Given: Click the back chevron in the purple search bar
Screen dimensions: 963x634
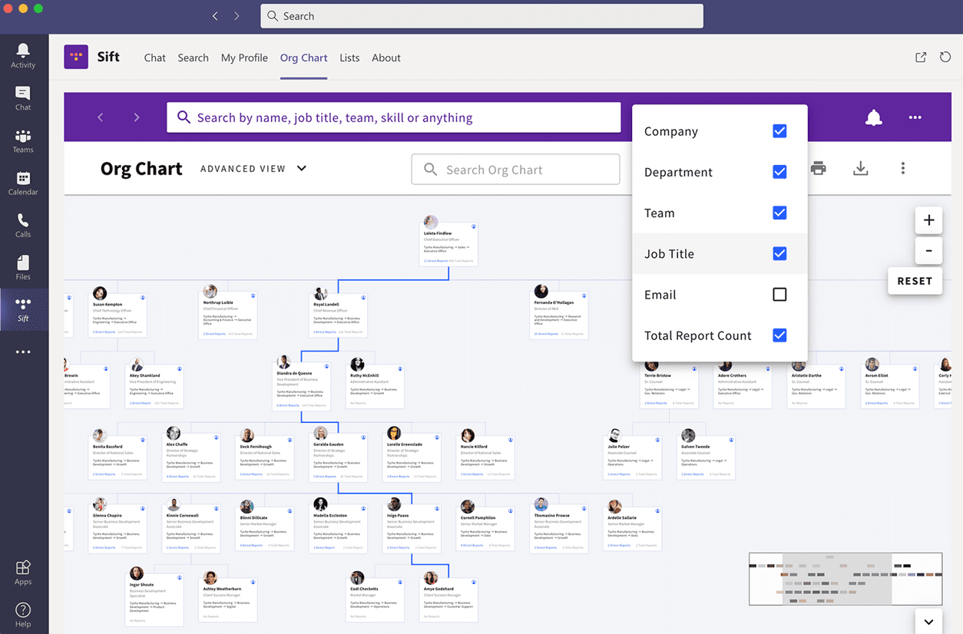Looking at the screenshot, I should click(x=100, y=117).
